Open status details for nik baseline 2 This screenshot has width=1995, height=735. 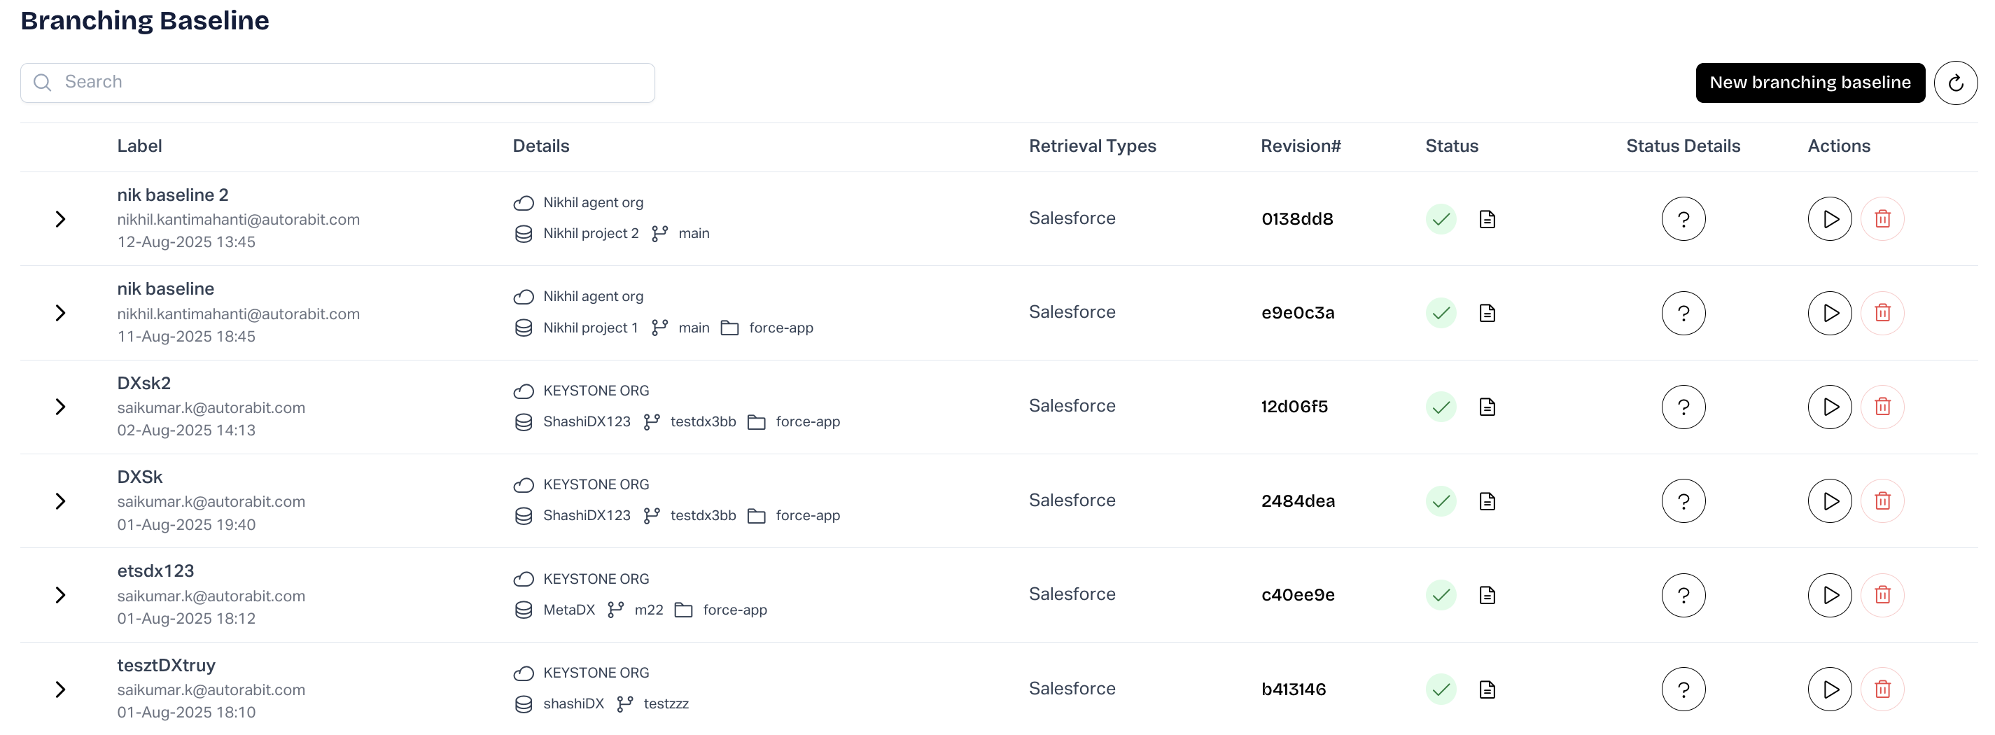1683,219
